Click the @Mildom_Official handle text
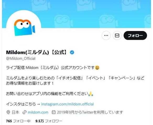 coord(21,59)
